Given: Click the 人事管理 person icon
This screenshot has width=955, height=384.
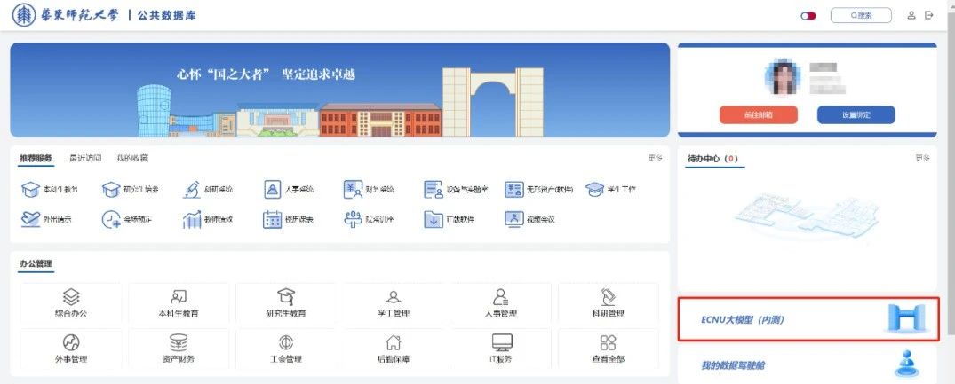Looking at the screenshot, I should pyautogui.click(x=500, y=297).
